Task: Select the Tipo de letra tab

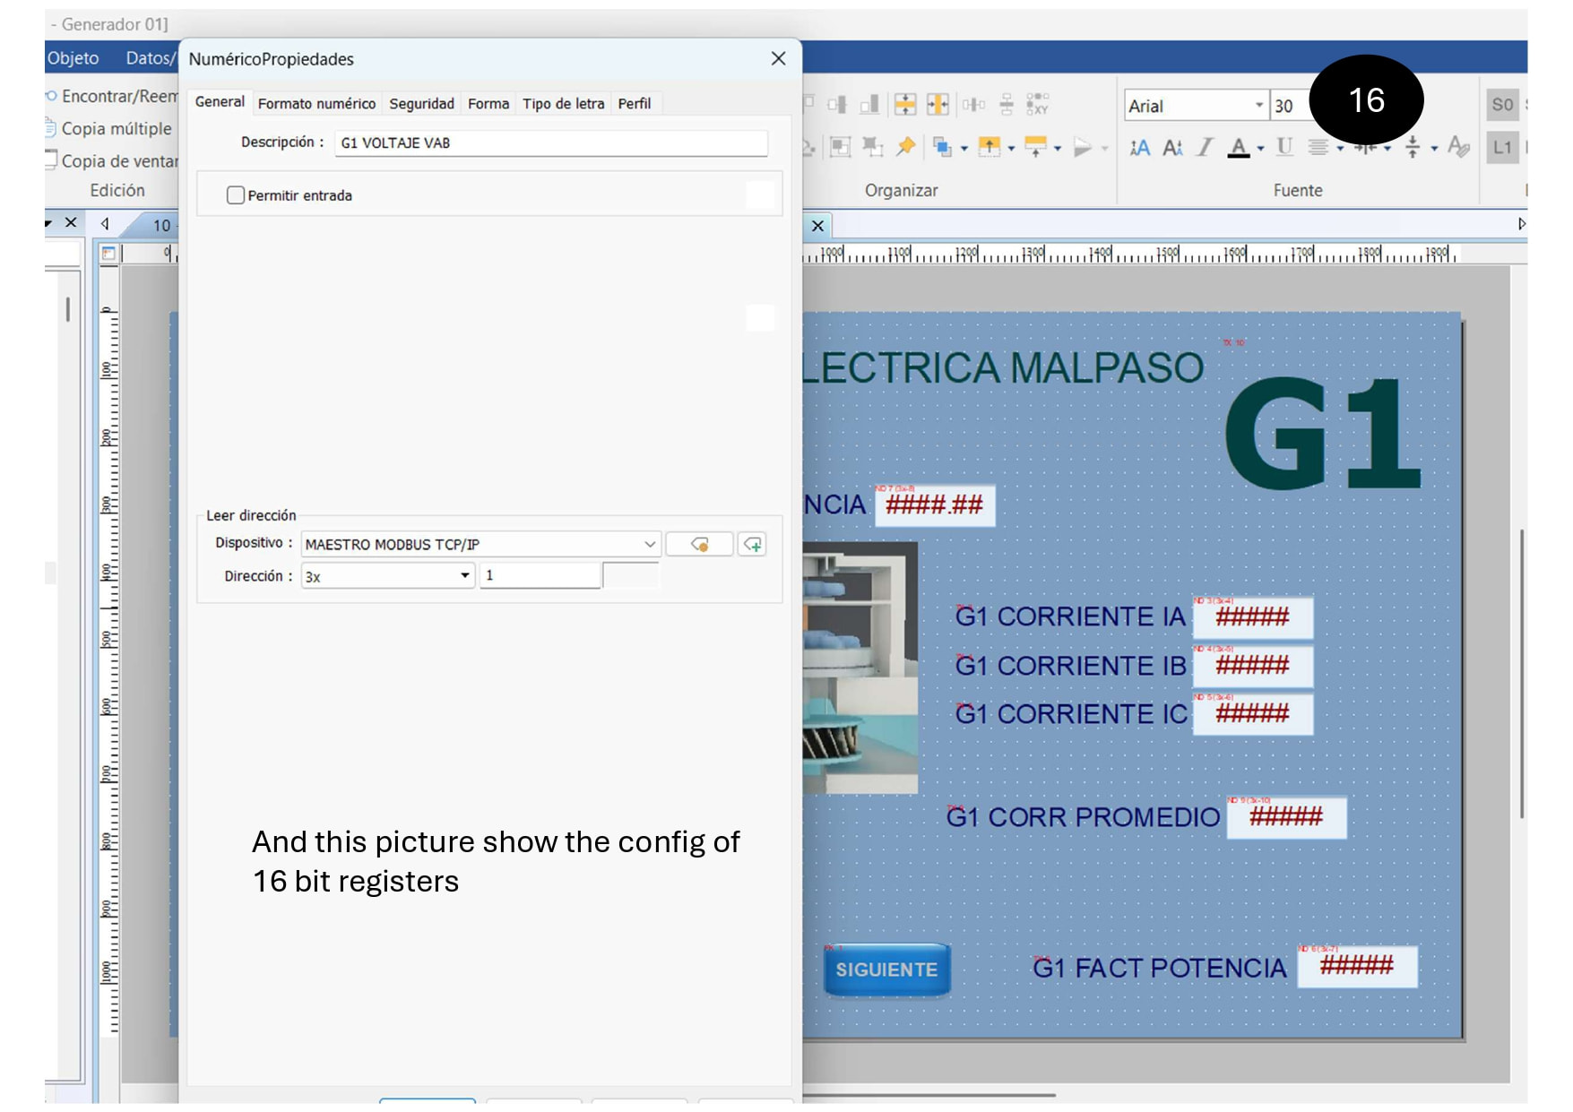Action: coord(563,104)
